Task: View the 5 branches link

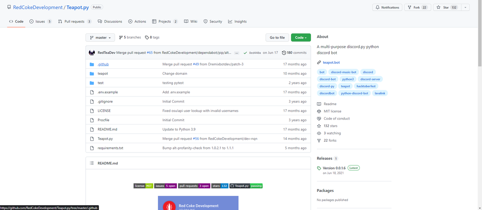Action: (x=130, y=37)
